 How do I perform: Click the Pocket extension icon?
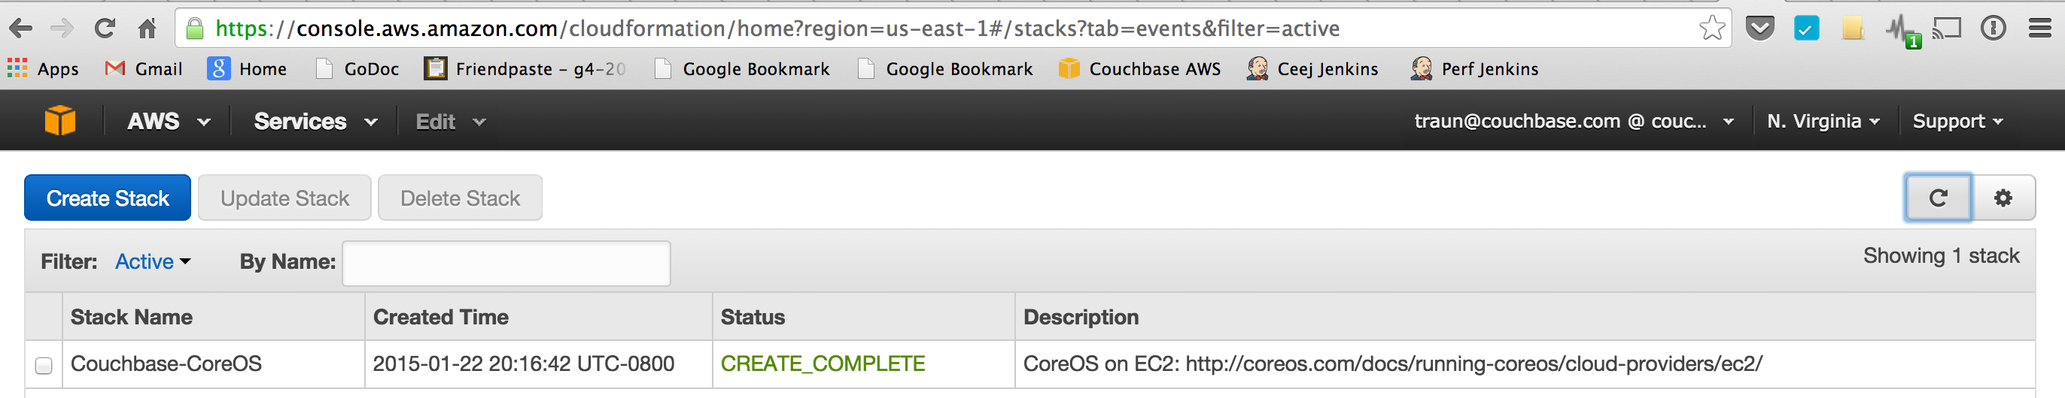click(1759, 28)
